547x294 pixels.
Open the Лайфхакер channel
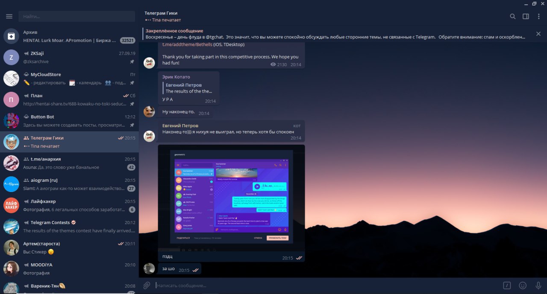(69, 205)
